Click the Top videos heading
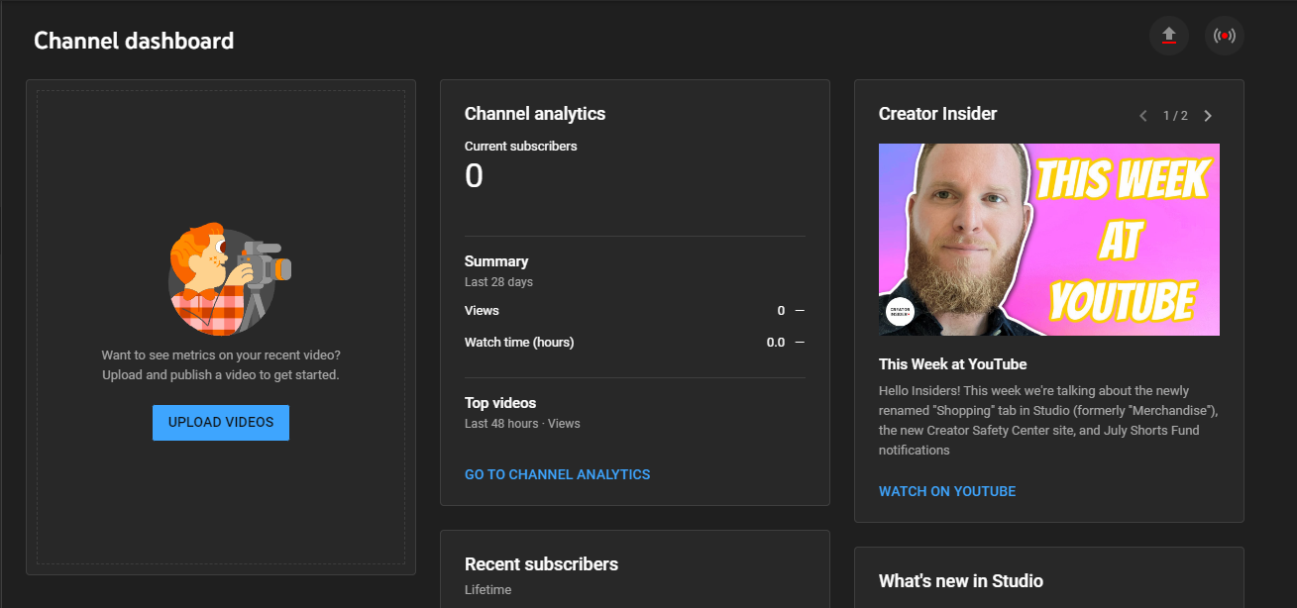The height and width of the screenshot is (608, 1297). pos(500,403)
